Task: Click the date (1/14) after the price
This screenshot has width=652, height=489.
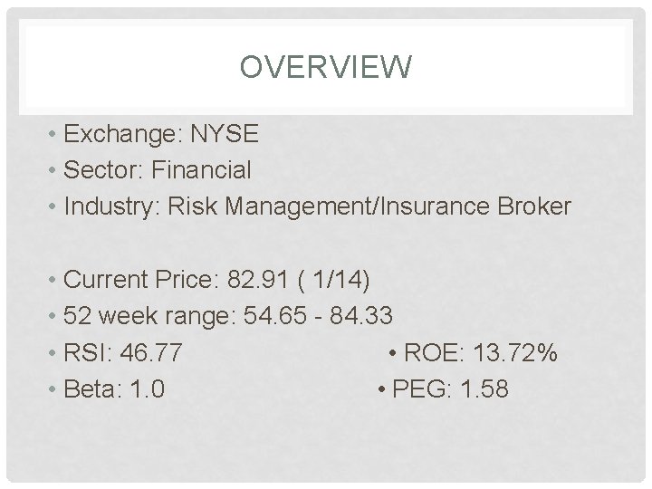Action: tap(333, 280)
